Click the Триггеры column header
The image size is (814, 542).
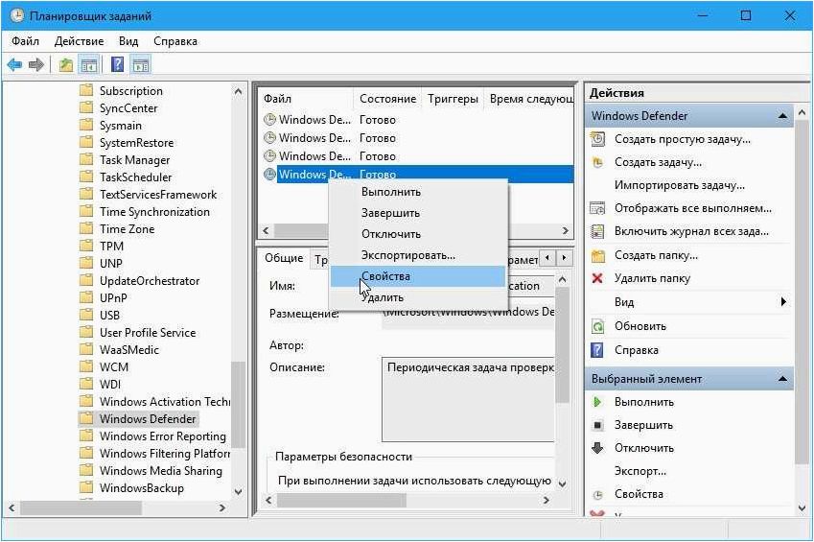click(x=453, y=99)
